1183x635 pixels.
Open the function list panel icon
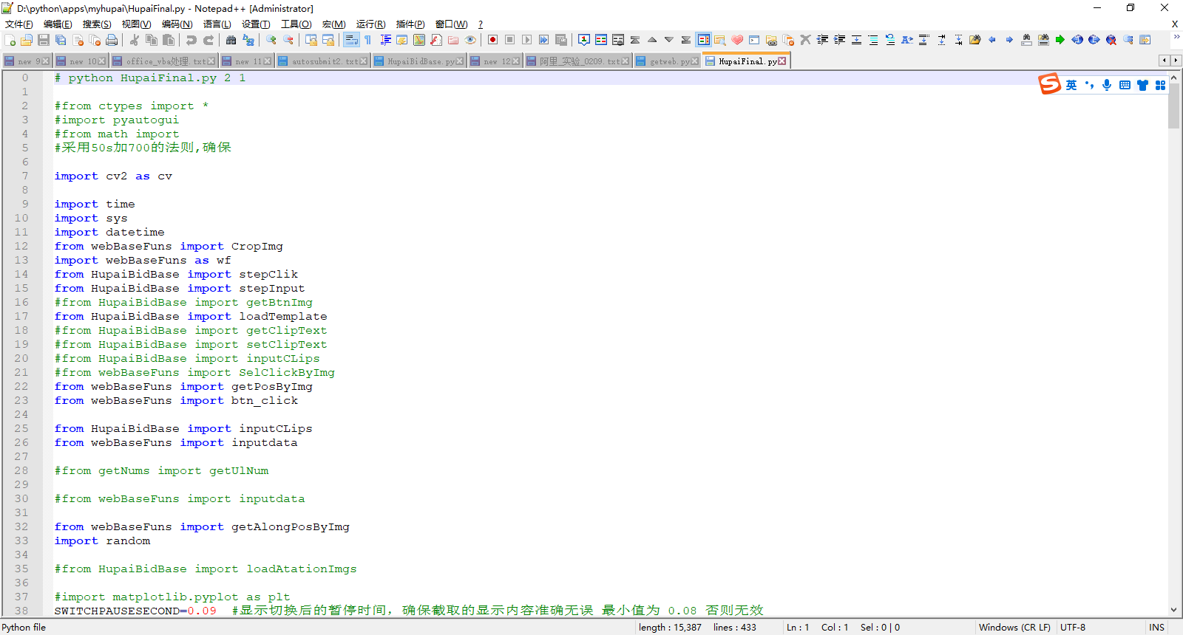[x=436, y=40]
